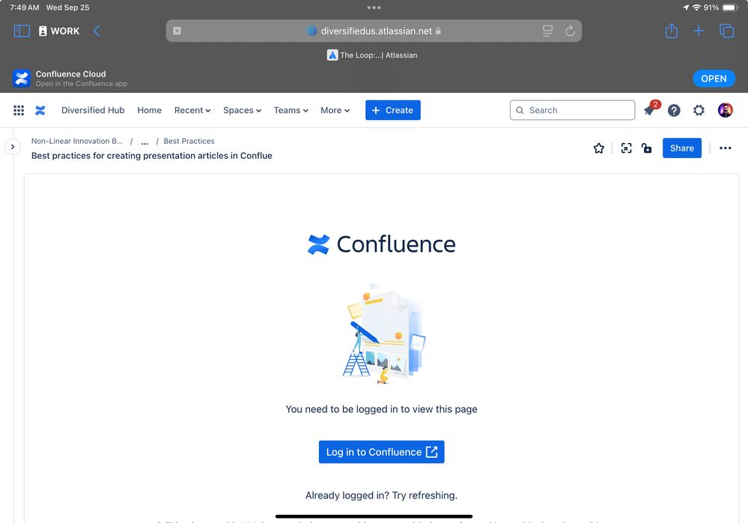The width and height of the screenshot is (748, 523).
Task: Open a new tab with the plus icon
Action: [x=699, y=31]
